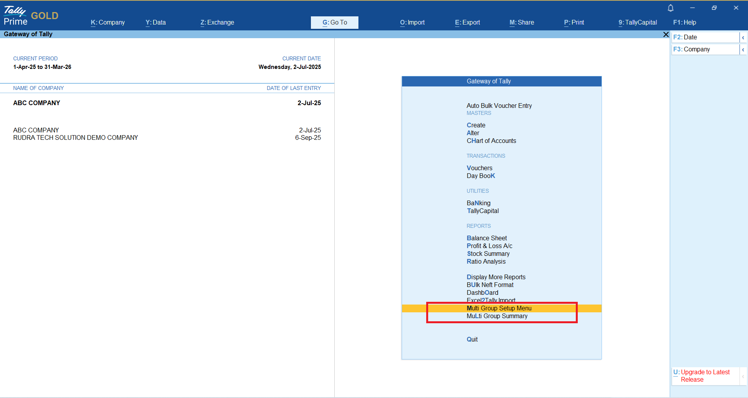Click the F3 Company button
Screen dimensions: 748x398
pos(704,49)
